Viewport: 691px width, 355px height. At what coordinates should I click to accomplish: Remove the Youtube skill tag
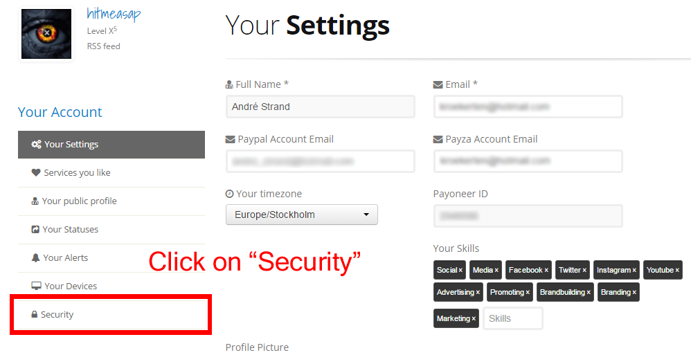tap(677, 271)
